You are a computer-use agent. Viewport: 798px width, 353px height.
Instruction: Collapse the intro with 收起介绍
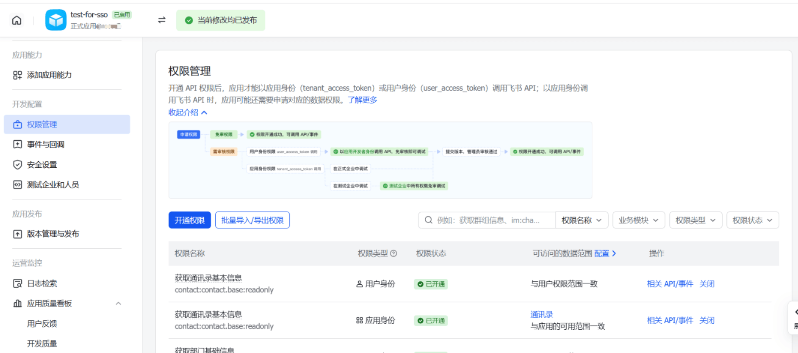coord(188,112)
